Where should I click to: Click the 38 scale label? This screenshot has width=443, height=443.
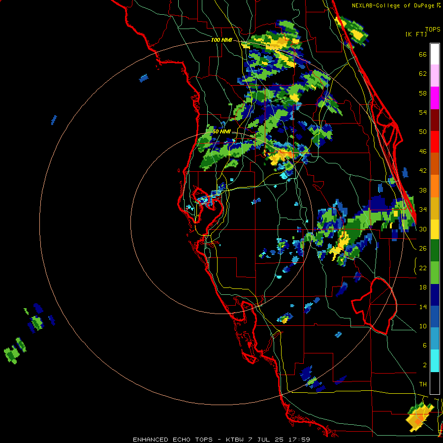[x=423, y=190]
